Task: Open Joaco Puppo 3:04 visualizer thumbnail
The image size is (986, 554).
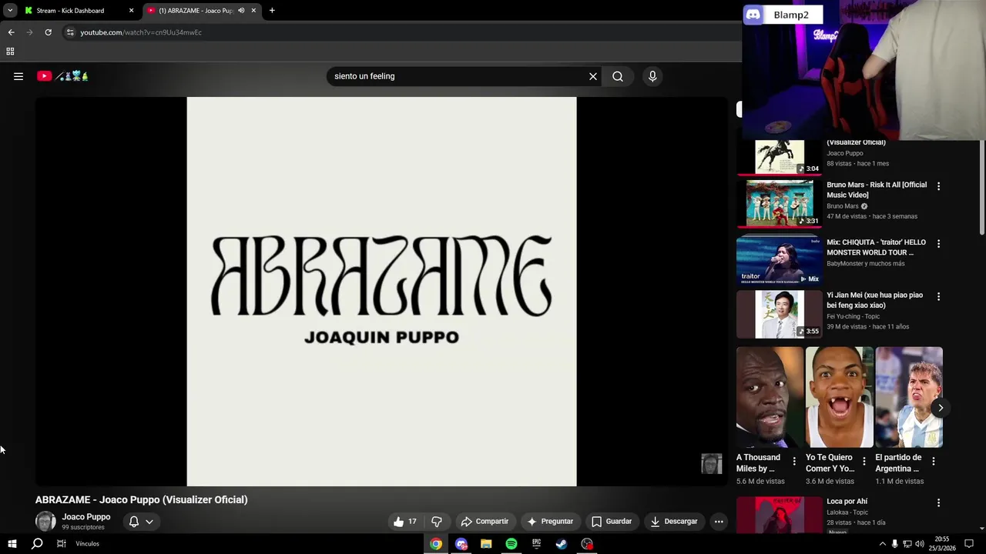Action: (780, 158)
